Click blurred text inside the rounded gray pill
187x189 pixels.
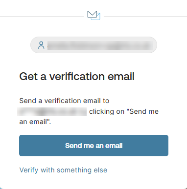[x=100, y=45]
